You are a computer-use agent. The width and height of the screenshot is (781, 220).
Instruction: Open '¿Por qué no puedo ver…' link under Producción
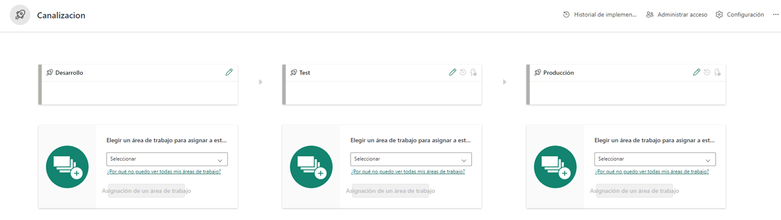(x=652, y=172)
